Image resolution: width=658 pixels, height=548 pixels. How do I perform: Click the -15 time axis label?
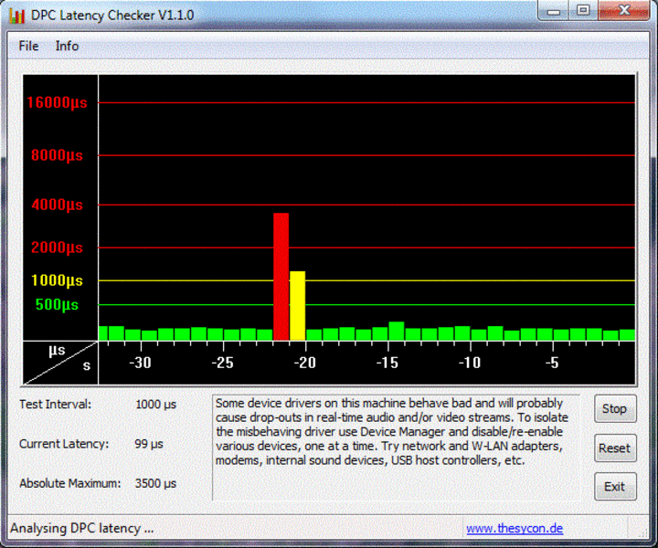387,363
